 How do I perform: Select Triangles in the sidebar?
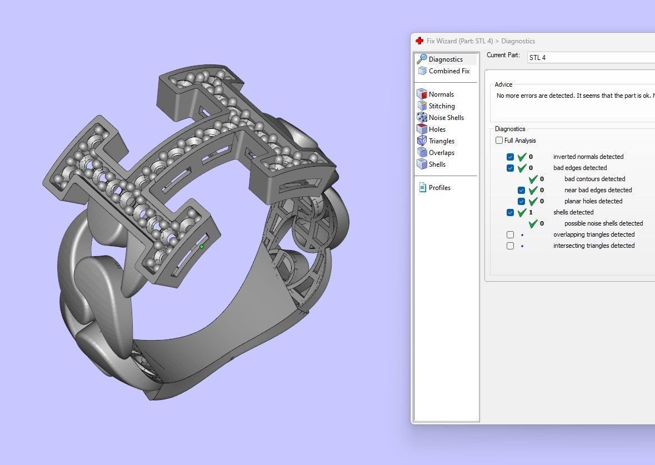[x=442, y=141]
